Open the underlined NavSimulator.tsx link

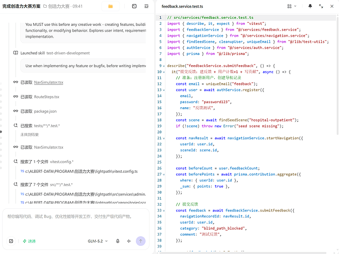click(49, 82)
